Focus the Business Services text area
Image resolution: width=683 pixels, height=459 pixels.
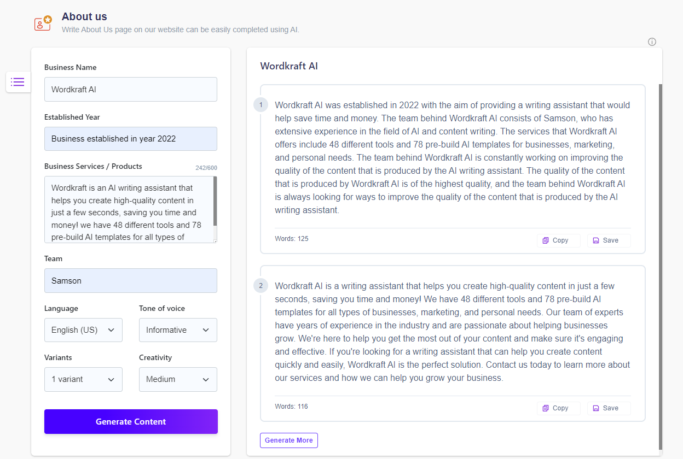tap(129, 209)
